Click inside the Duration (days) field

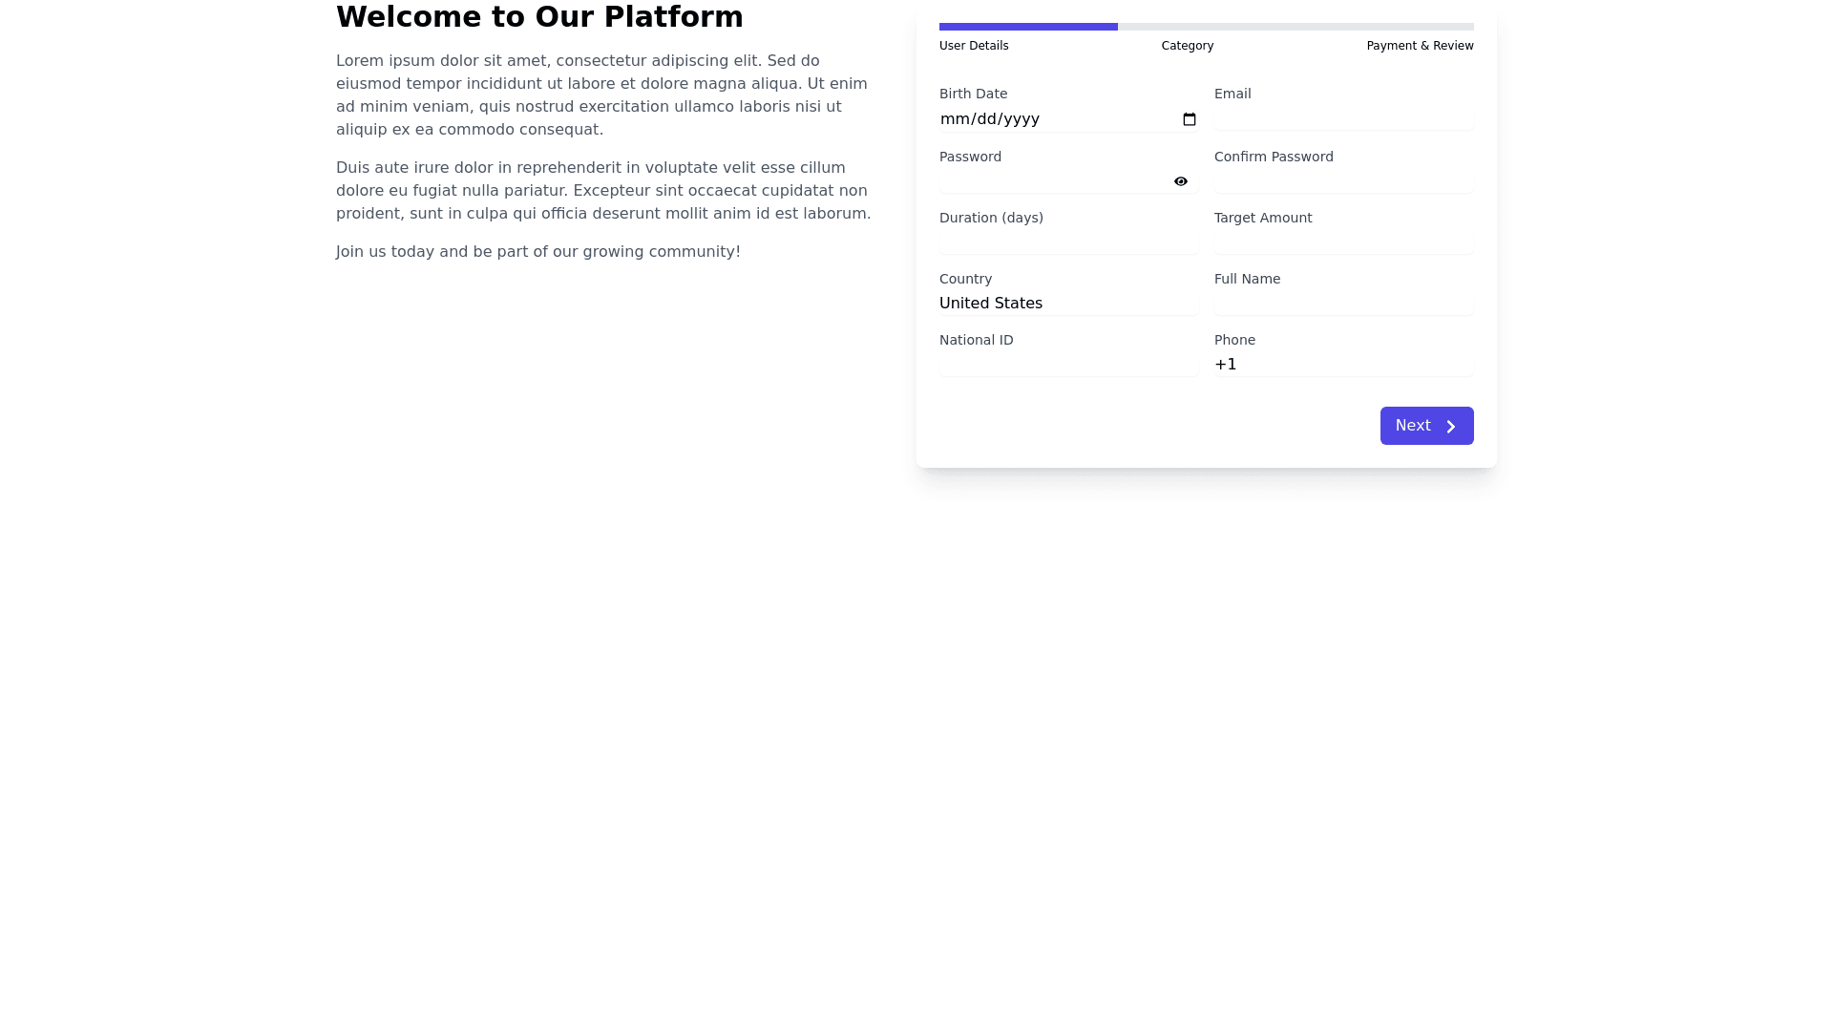(x=1068, y=241)
